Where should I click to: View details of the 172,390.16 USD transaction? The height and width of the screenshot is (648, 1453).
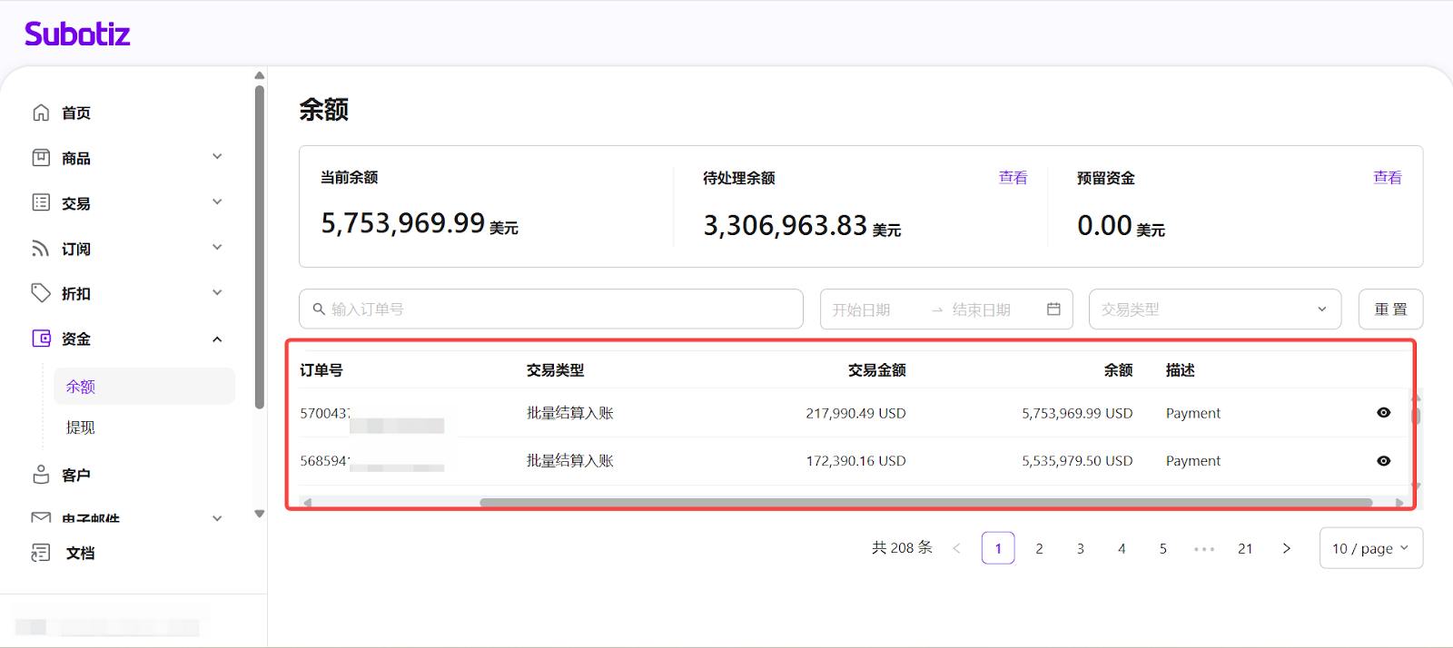pos(1383,461)
